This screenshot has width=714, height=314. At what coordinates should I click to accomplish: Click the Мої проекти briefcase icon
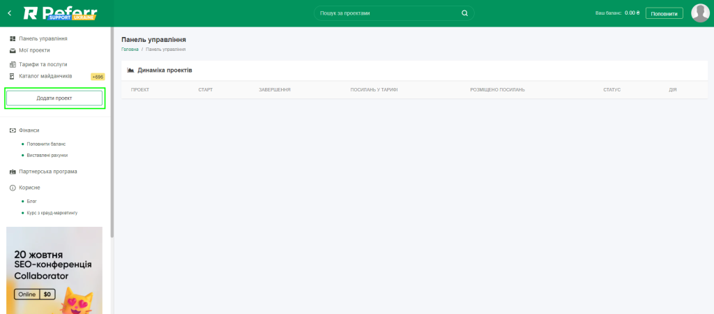pyautogui.click(x=13, y=50)
